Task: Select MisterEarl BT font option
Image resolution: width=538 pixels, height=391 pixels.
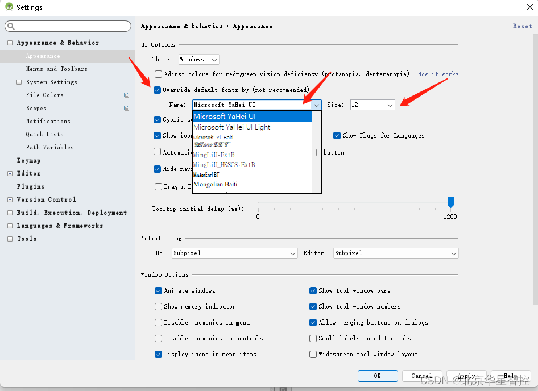Action: click(252, 175)
